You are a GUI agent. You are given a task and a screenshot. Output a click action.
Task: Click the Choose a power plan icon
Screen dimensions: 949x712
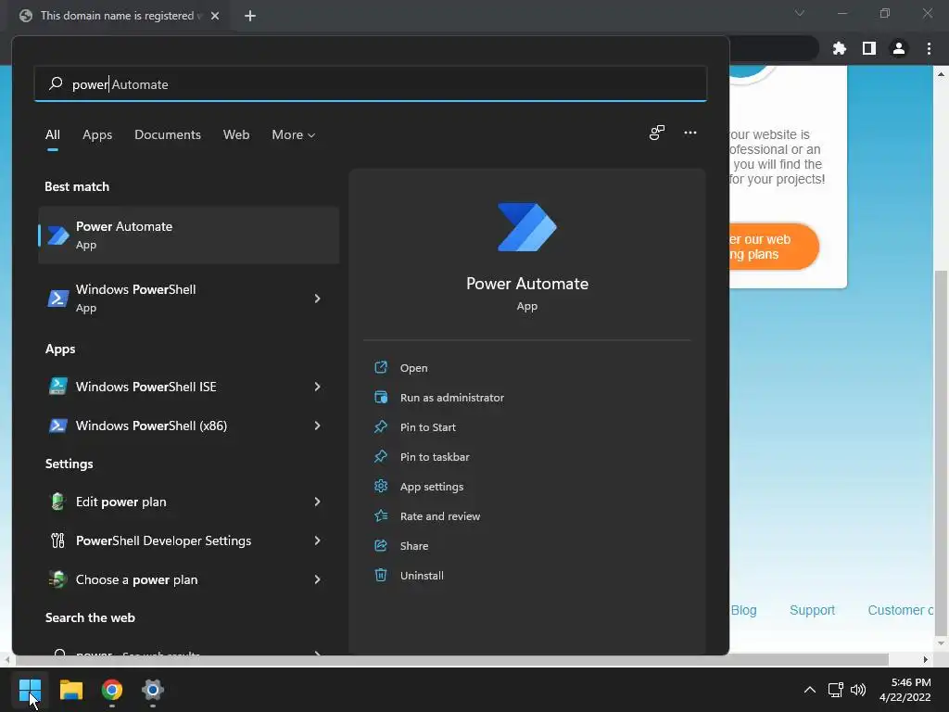click(57, 579)
